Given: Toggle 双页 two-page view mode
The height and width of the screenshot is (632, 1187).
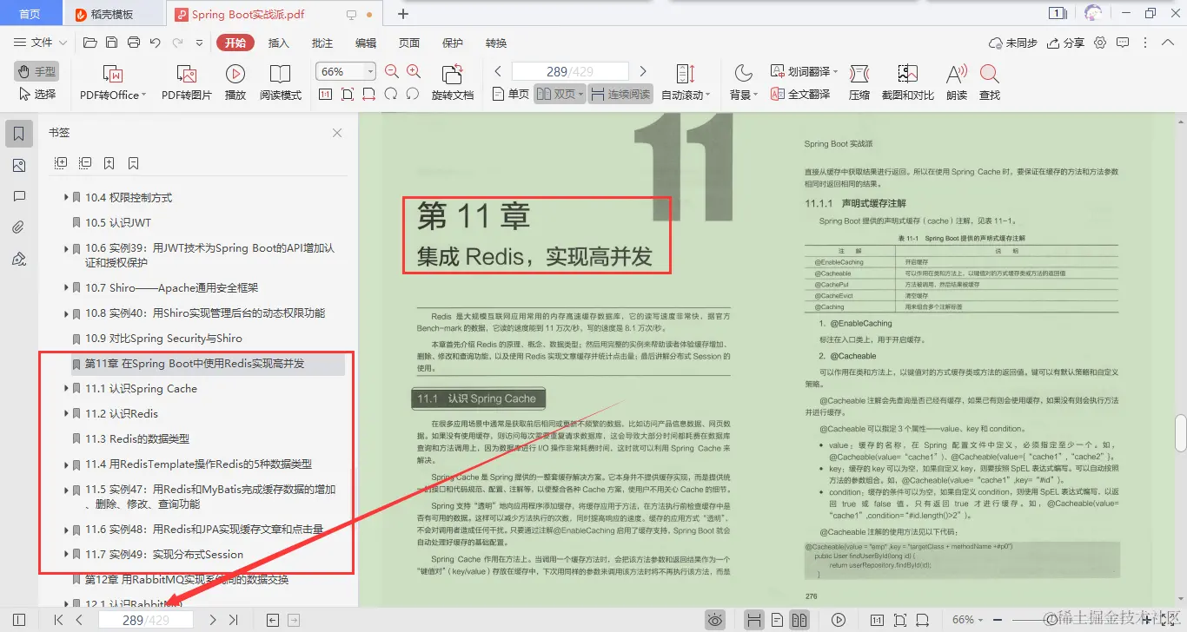Looking at the screenshot, I should (x=558, y=94).
